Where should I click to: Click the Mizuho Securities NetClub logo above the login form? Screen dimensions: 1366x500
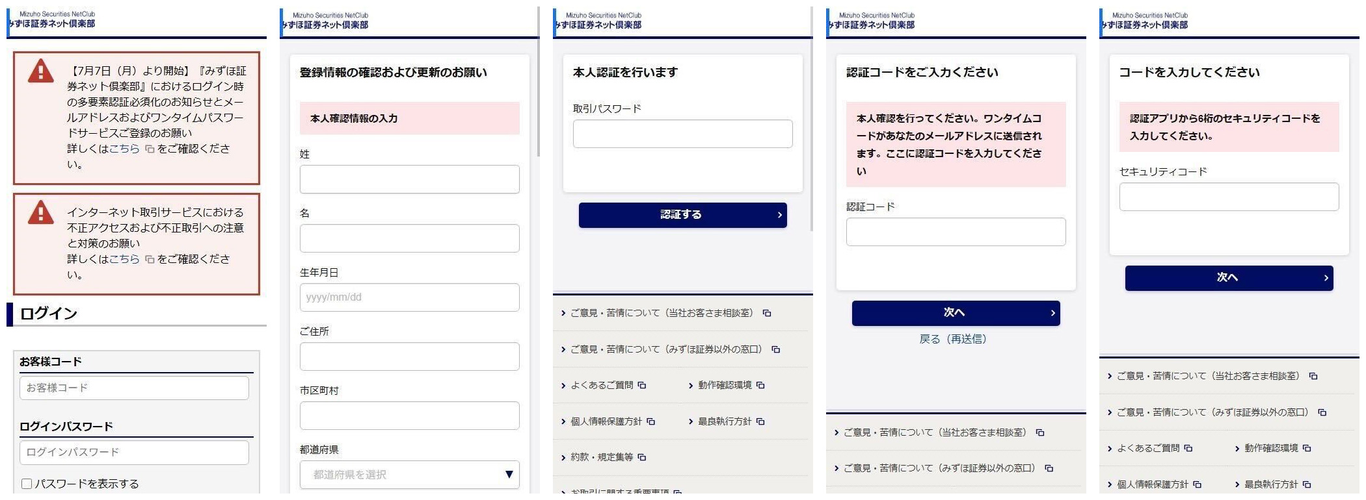point(52,20)
